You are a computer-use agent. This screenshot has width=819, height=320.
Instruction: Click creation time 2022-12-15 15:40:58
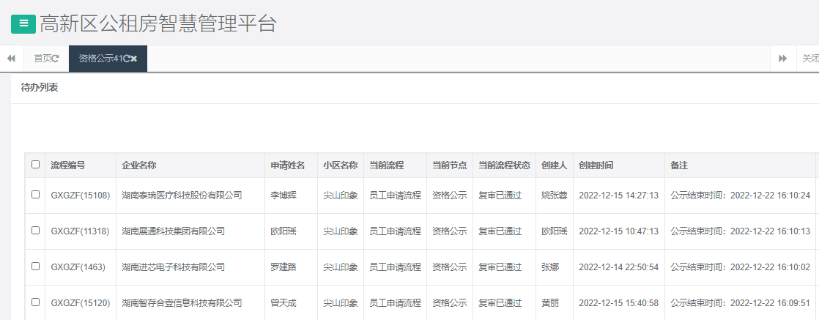click(x=618, y=302)
